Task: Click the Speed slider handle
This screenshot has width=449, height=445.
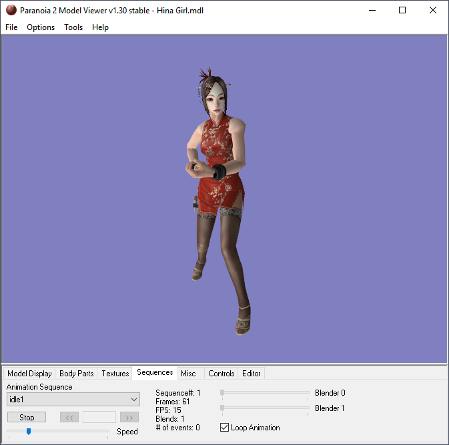Action: pyautogui.click(x=29, y=431)
